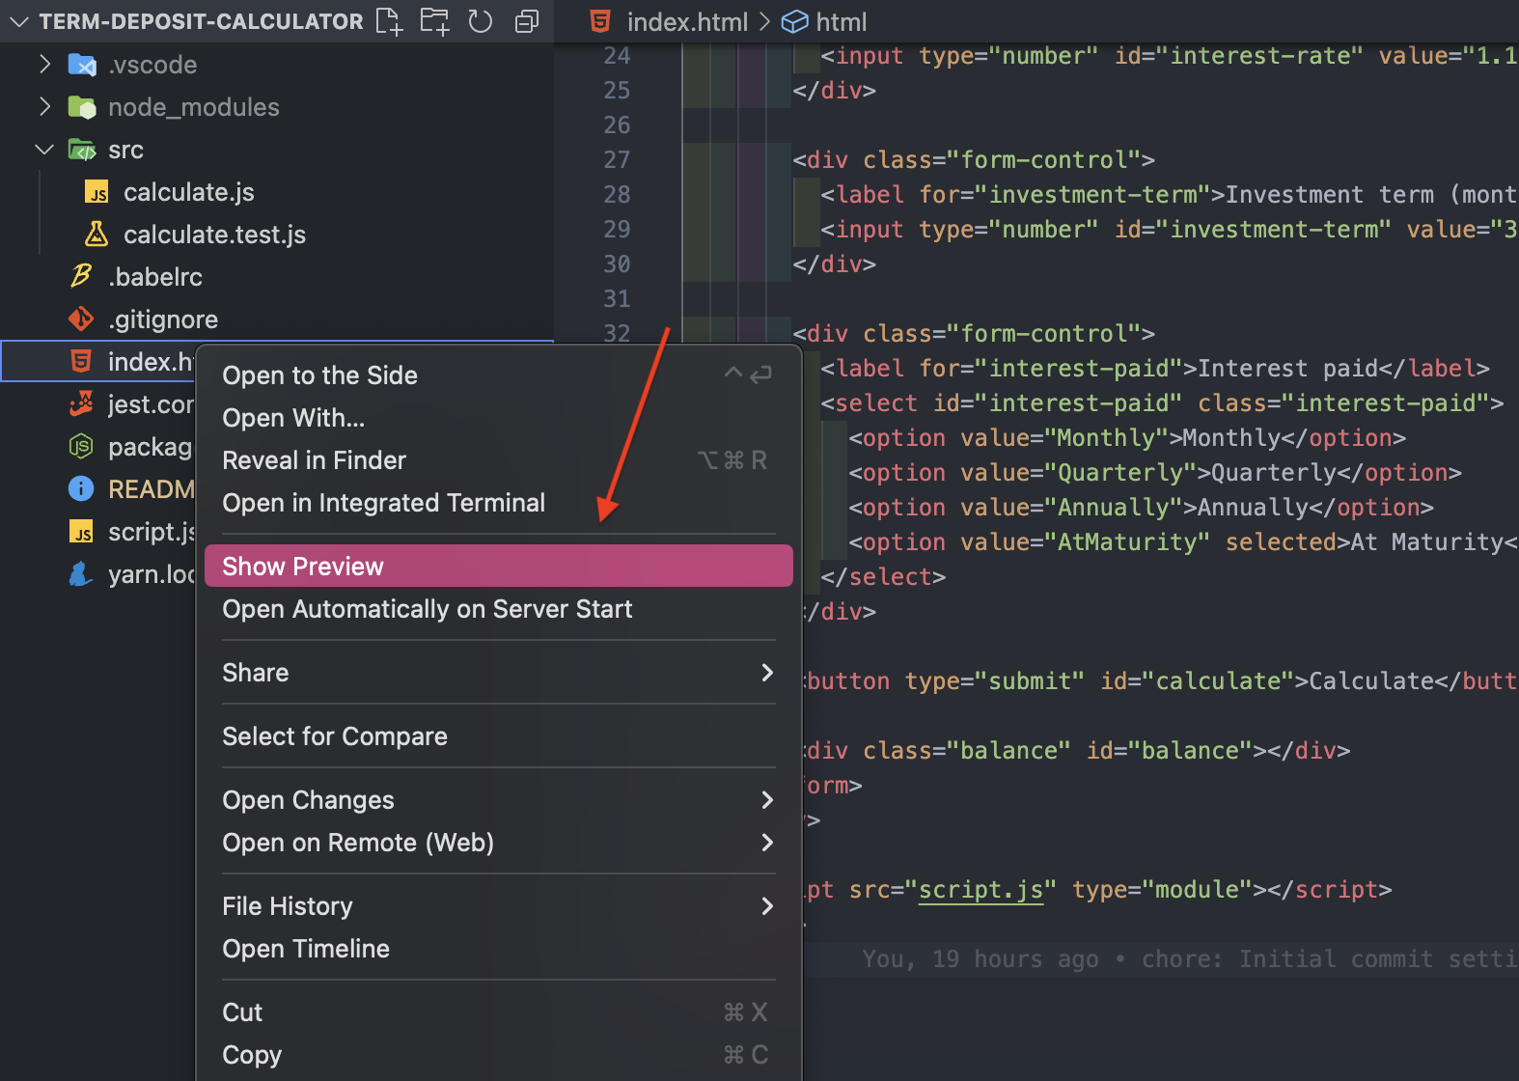Select 'Open Automatically on Server Start'
Image resolution: width=1519 pixels, height=1081 pixels.
coord(498,609)
